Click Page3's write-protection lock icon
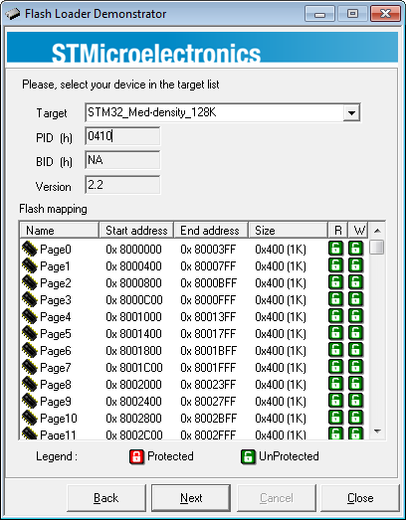Viewport: 406px width, 520px height. click(x=355, y=299)
